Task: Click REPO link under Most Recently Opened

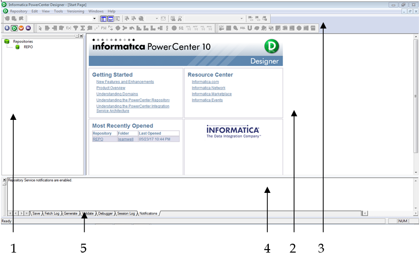Action: 98,139
